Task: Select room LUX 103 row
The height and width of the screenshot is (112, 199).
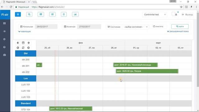Action: tap(25, 97)
